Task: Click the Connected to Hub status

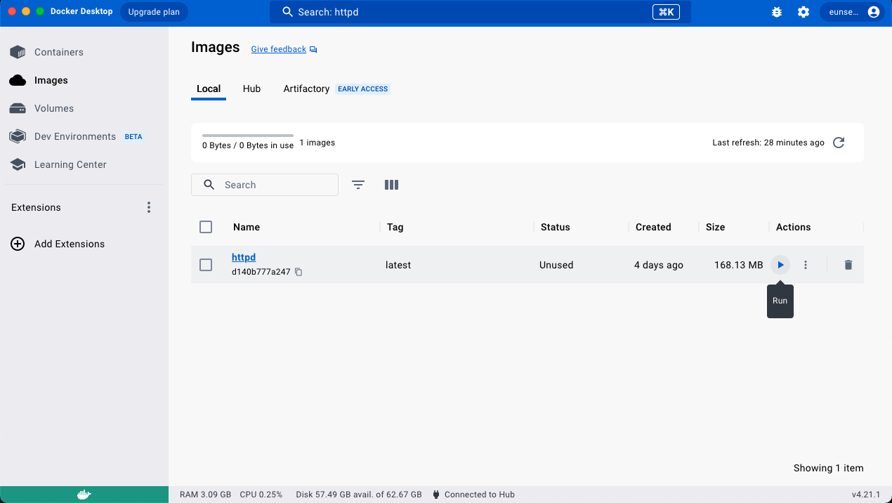Action: 473,495
